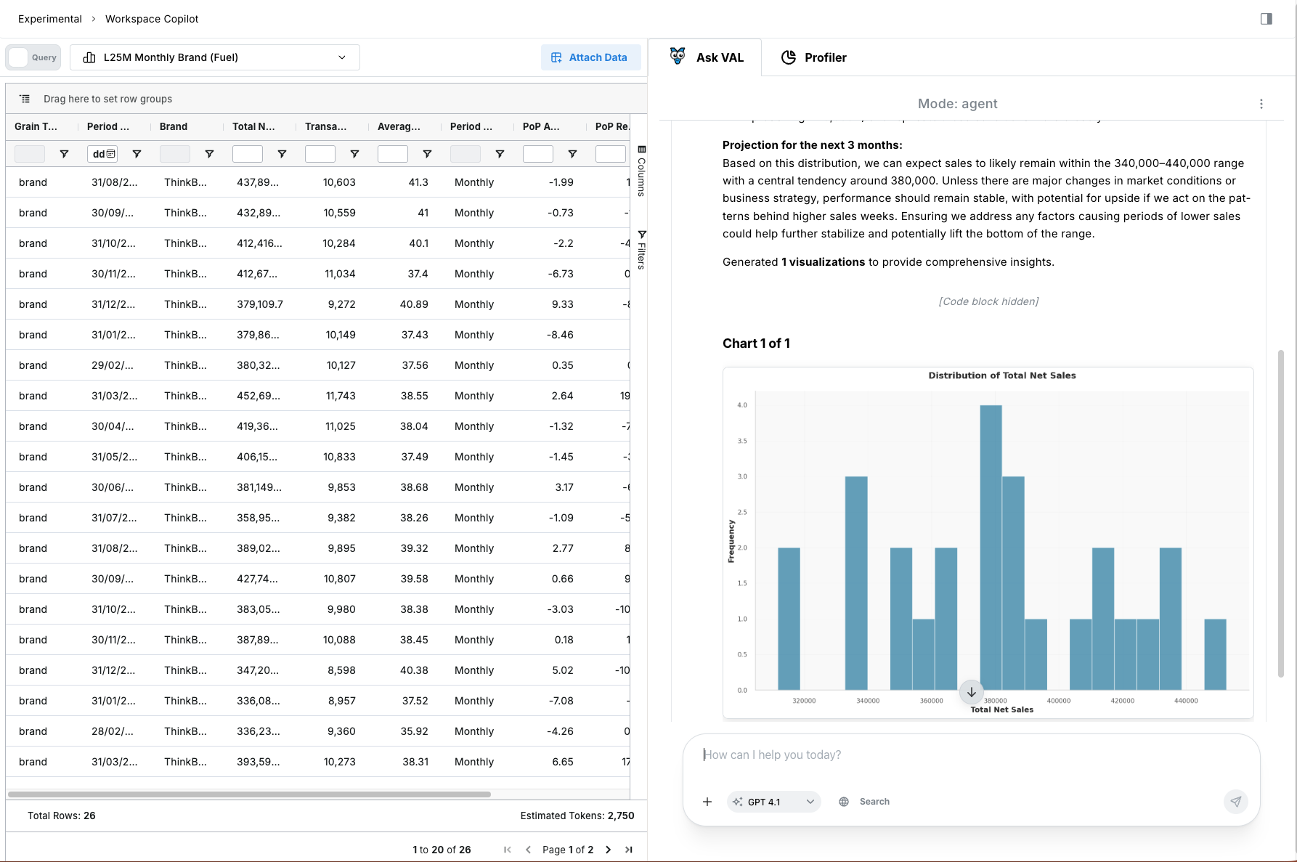Open the Period date filter input
1297x862 pixels.
[102, 154]
